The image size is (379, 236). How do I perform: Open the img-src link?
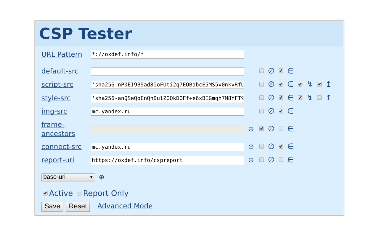point(54,111)
